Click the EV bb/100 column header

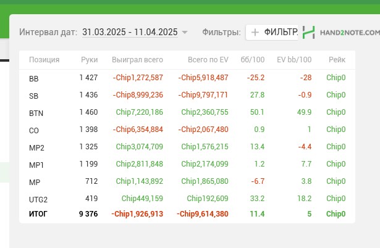click(294, 60)
